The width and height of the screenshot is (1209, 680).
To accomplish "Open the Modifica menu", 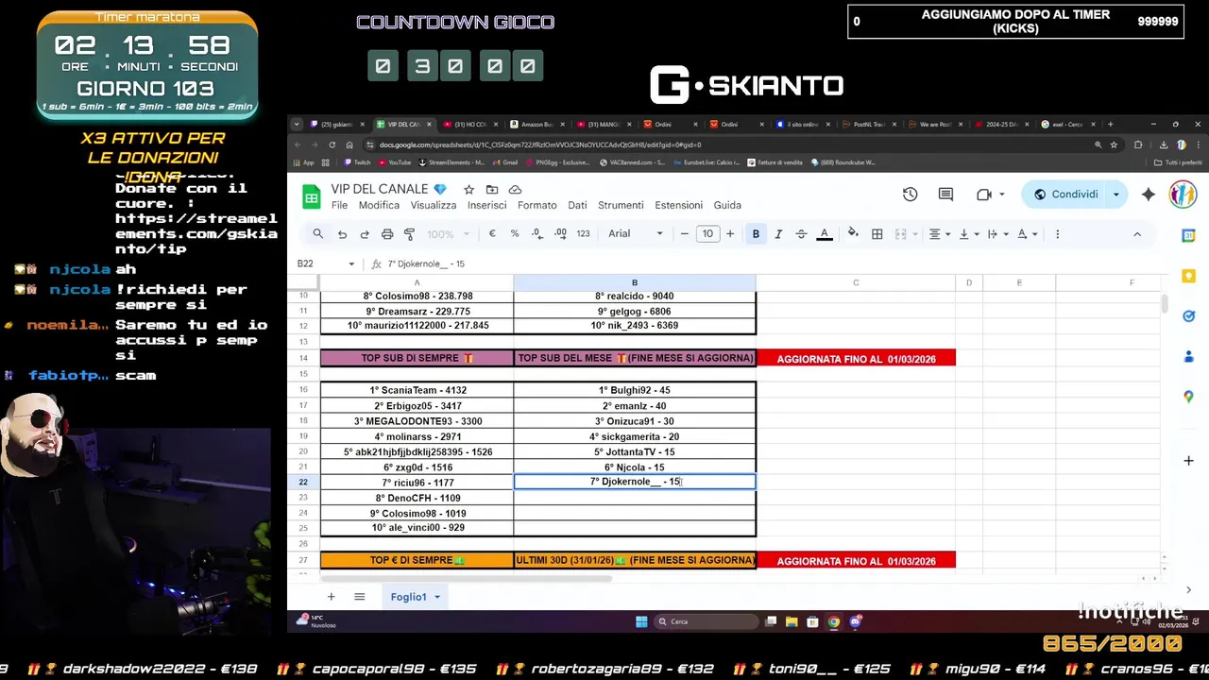I will pyautogui.click(x=379, y=205).
